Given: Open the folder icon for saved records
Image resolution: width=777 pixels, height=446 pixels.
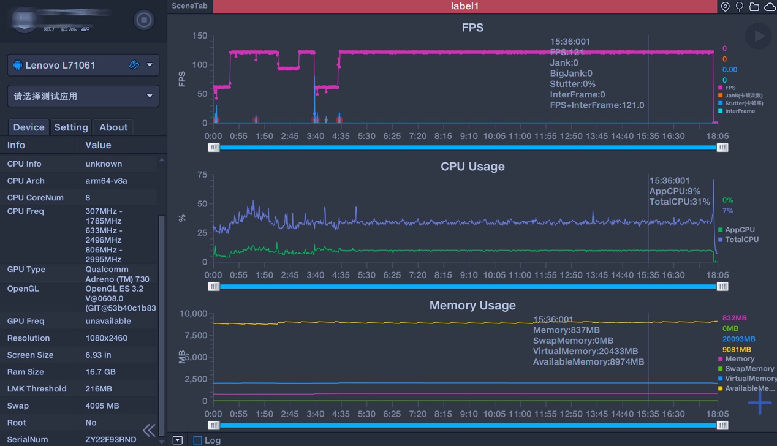Looking at the screenshot, I should [754, 7].
